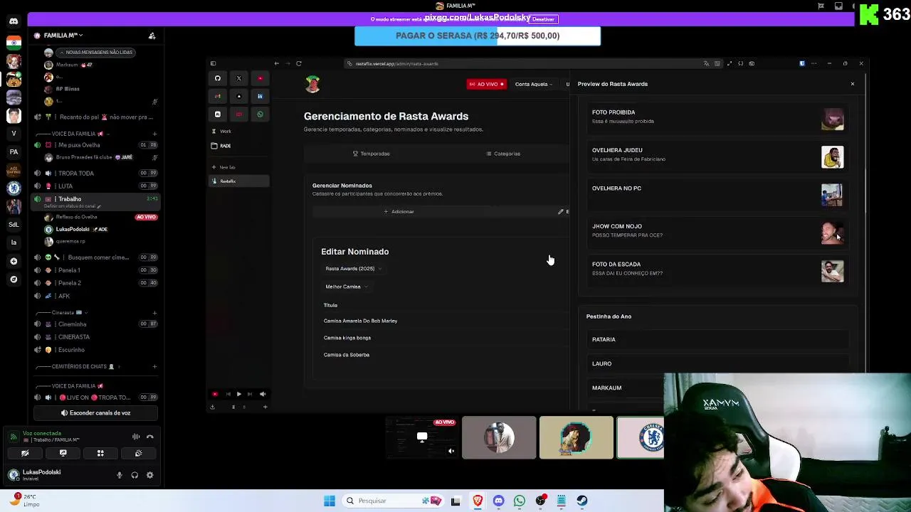This screenshot has width=911, height=512.
Task: Open RADE folder in browser sidebar
Action: coord(221,146)
